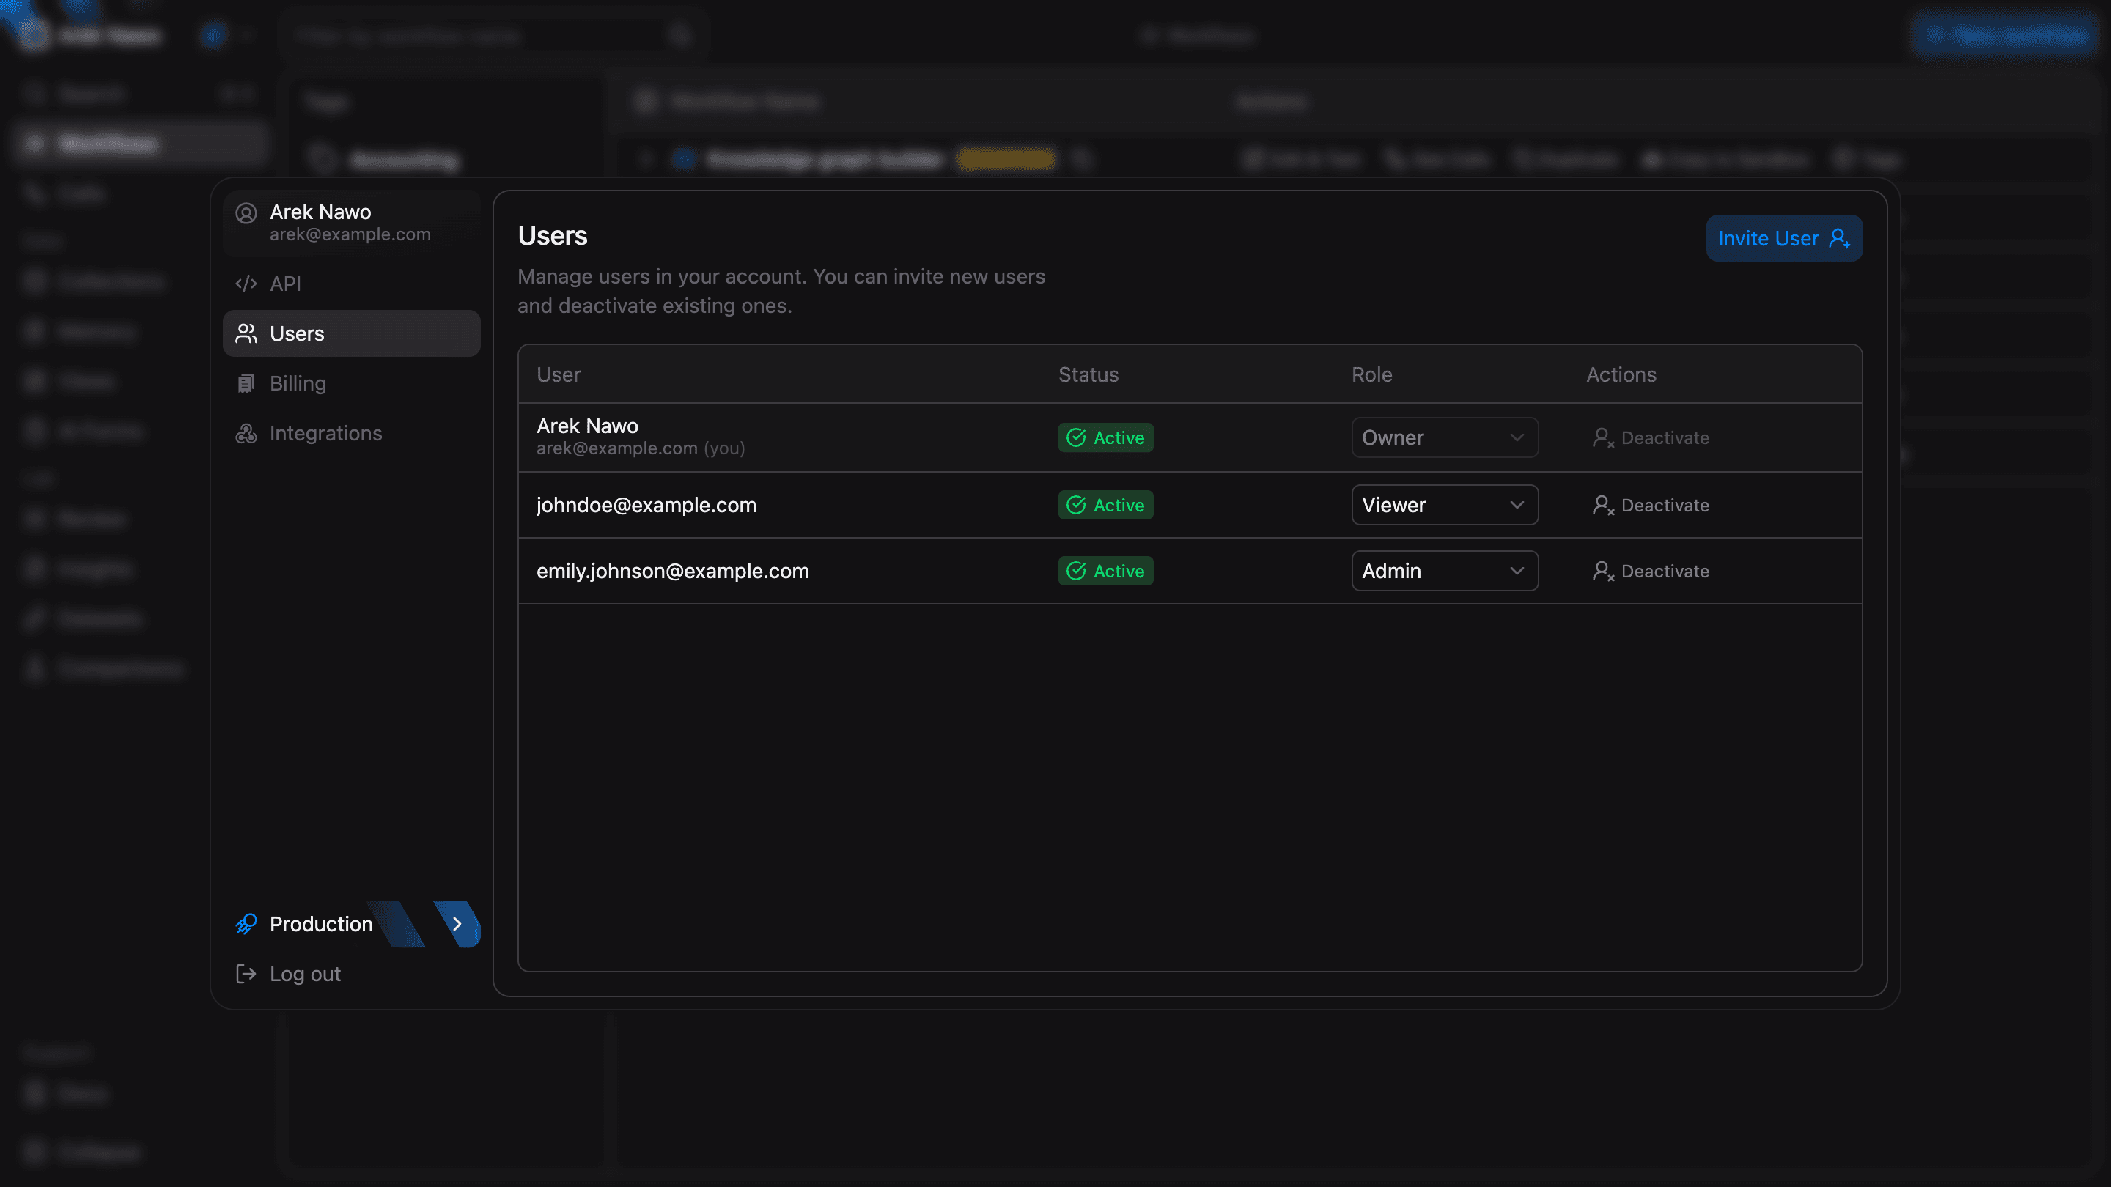Viewport: 2111px width, 1187px height.
Task: Expand the Production chevron arrow
Action: pos(457,924)
